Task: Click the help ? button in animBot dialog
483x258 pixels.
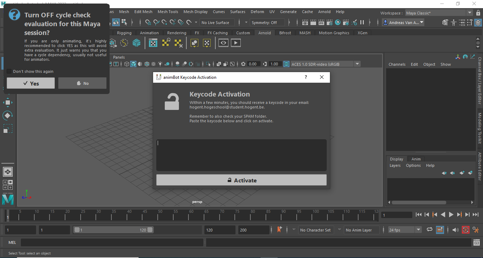Action: (x=306, y=77)
